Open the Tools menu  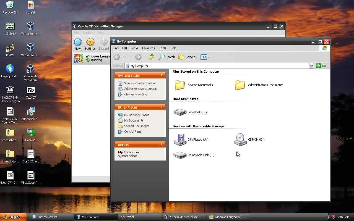pyautogui.click(x=163, y=48)
